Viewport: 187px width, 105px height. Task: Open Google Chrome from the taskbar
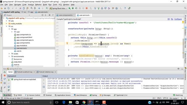coord(84,102)
